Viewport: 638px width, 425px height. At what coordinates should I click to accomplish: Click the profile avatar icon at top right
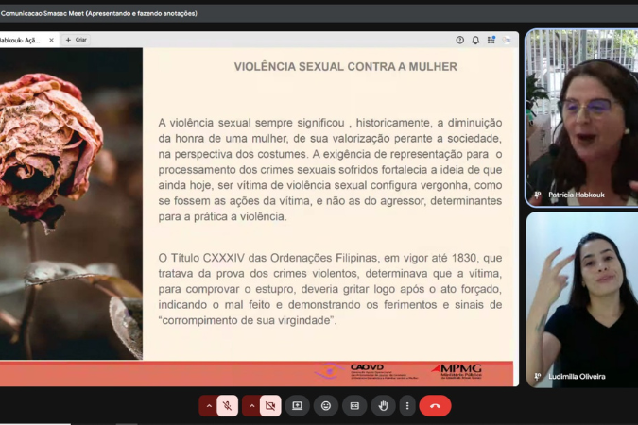pyautogui.click(x=507, y=40)
